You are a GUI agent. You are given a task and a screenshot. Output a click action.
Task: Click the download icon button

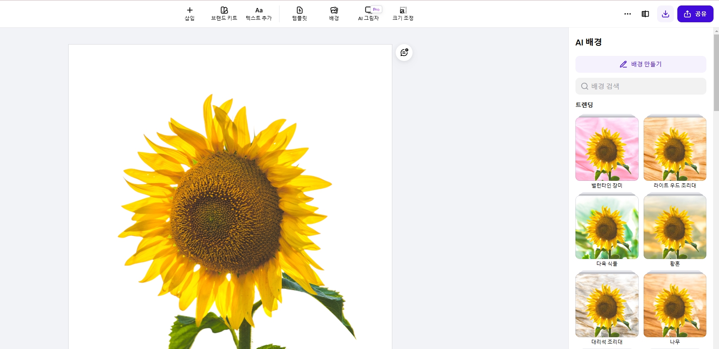666,14
